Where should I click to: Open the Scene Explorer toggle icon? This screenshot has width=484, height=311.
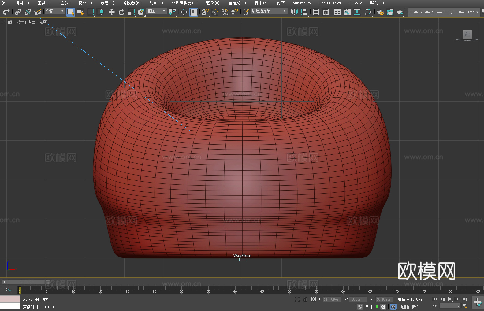[x=316, y=12]
